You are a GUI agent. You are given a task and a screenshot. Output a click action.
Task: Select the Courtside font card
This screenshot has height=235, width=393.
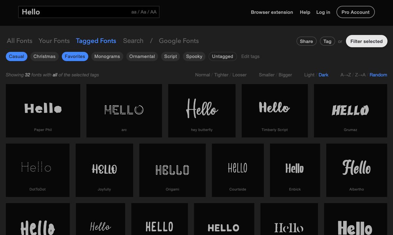[x=238, y=170]
